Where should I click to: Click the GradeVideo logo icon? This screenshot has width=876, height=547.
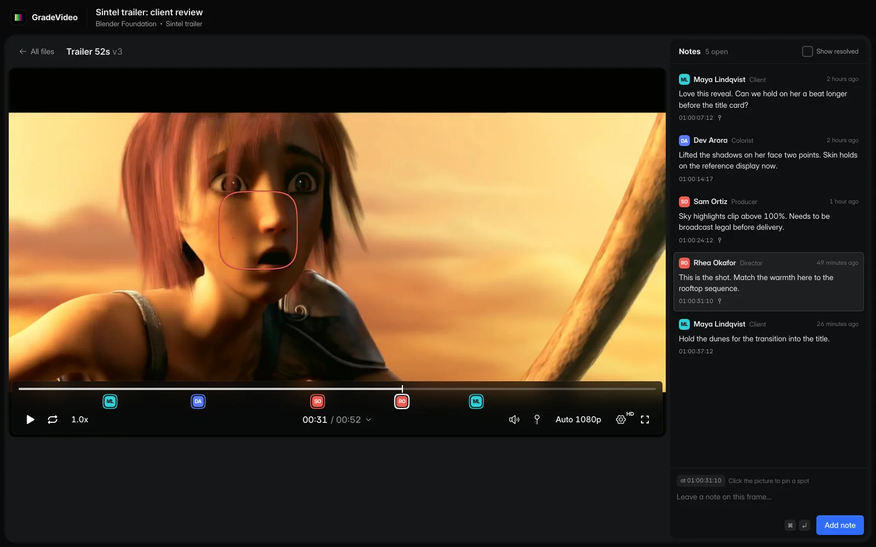pos(19,18)
